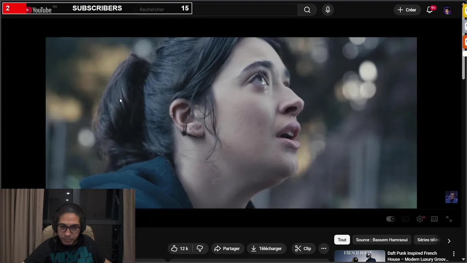
Task: Switch to theater mode
Action: point(434,219)
